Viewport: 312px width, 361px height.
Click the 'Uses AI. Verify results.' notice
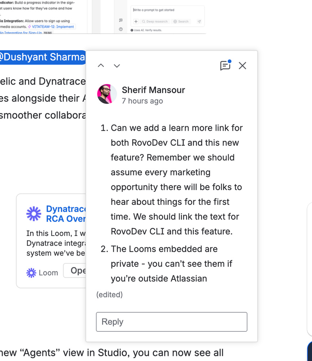coord(146,30)
